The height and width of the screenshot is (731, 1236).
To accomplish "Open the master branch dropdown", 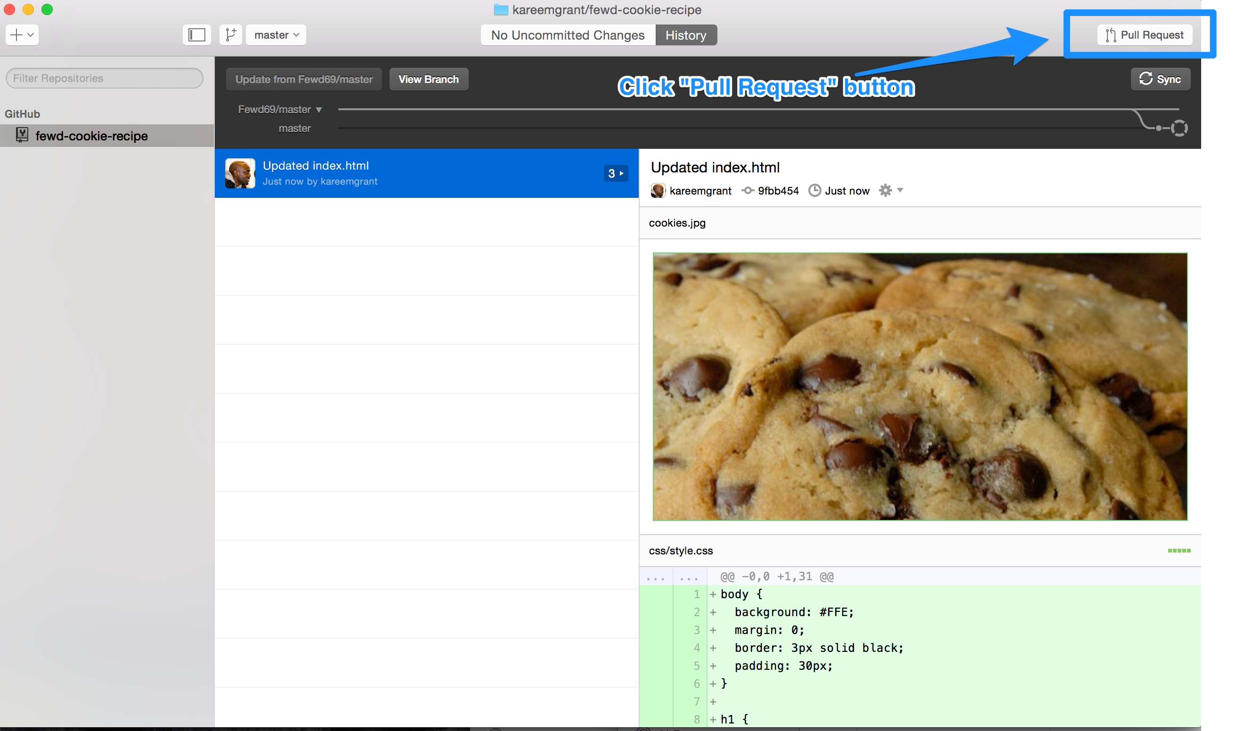I will (x=276, y=35).
